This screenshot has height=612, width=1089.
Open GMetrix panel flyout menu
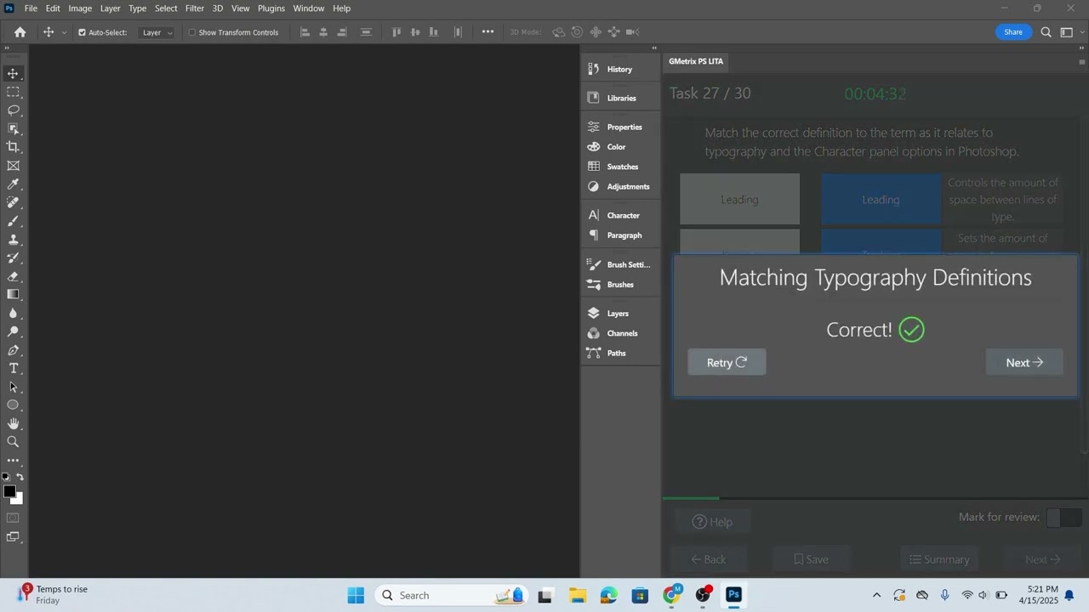click(x=1082, y=61)
